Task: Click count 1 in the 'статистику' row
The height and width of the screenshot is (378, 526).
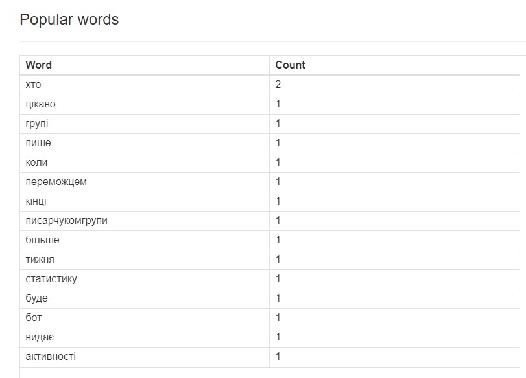Action: tap(278, 279)
